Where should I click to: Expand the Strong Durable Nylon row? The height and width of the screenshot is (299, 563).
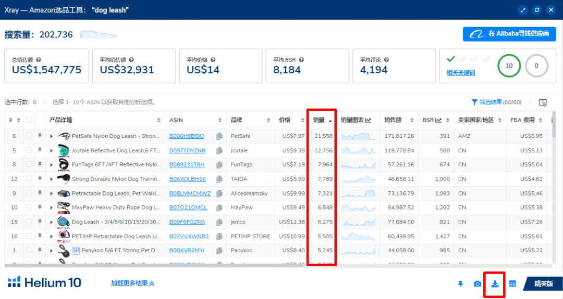coord(51,179)
